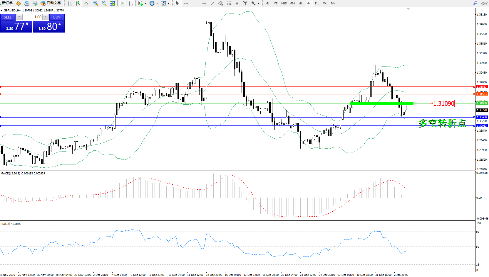Switch to the D1 timeframe
Screen dimensions: 489x277
coord(317,3)
